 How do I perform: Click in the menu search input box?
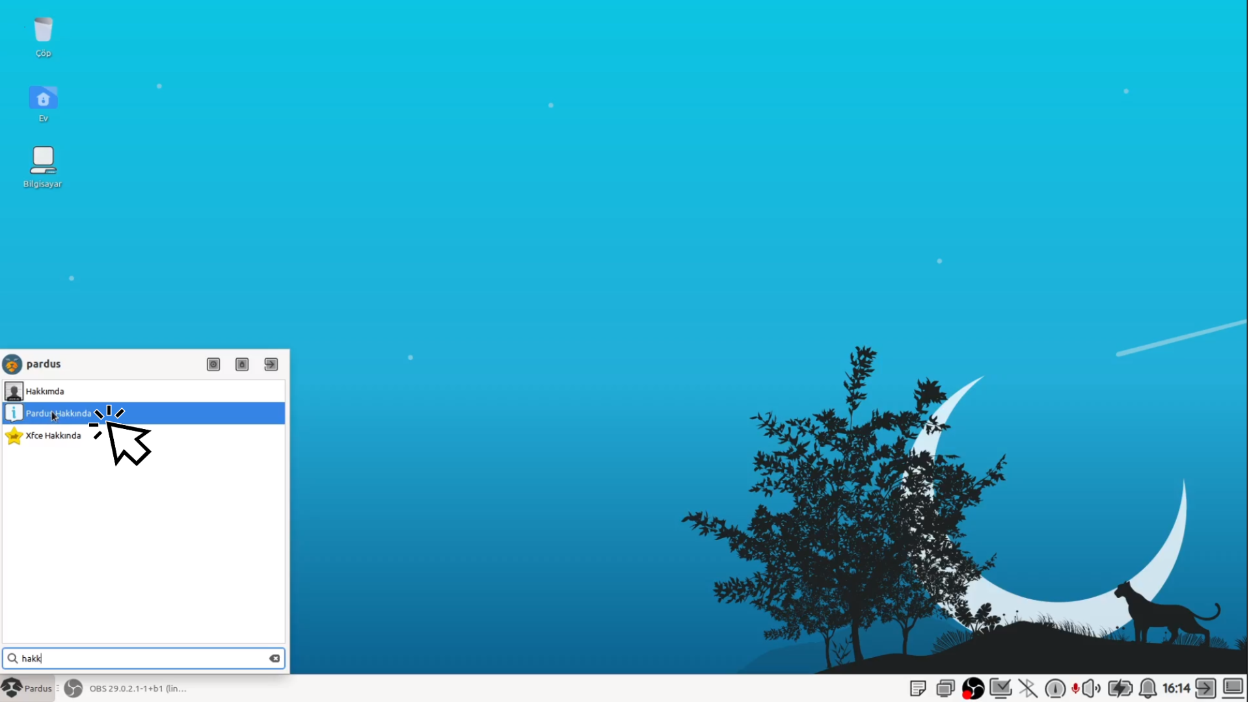[x=143, y=658]
